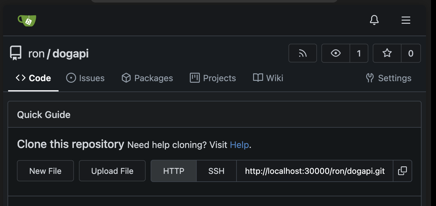View the watchers count
436x206 pixels.
pyautogui.click(x=359, y=53)
